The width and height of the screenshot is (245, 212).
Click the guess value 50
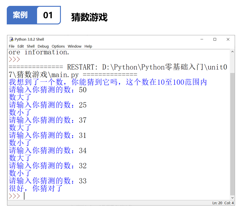coord(83,90)
